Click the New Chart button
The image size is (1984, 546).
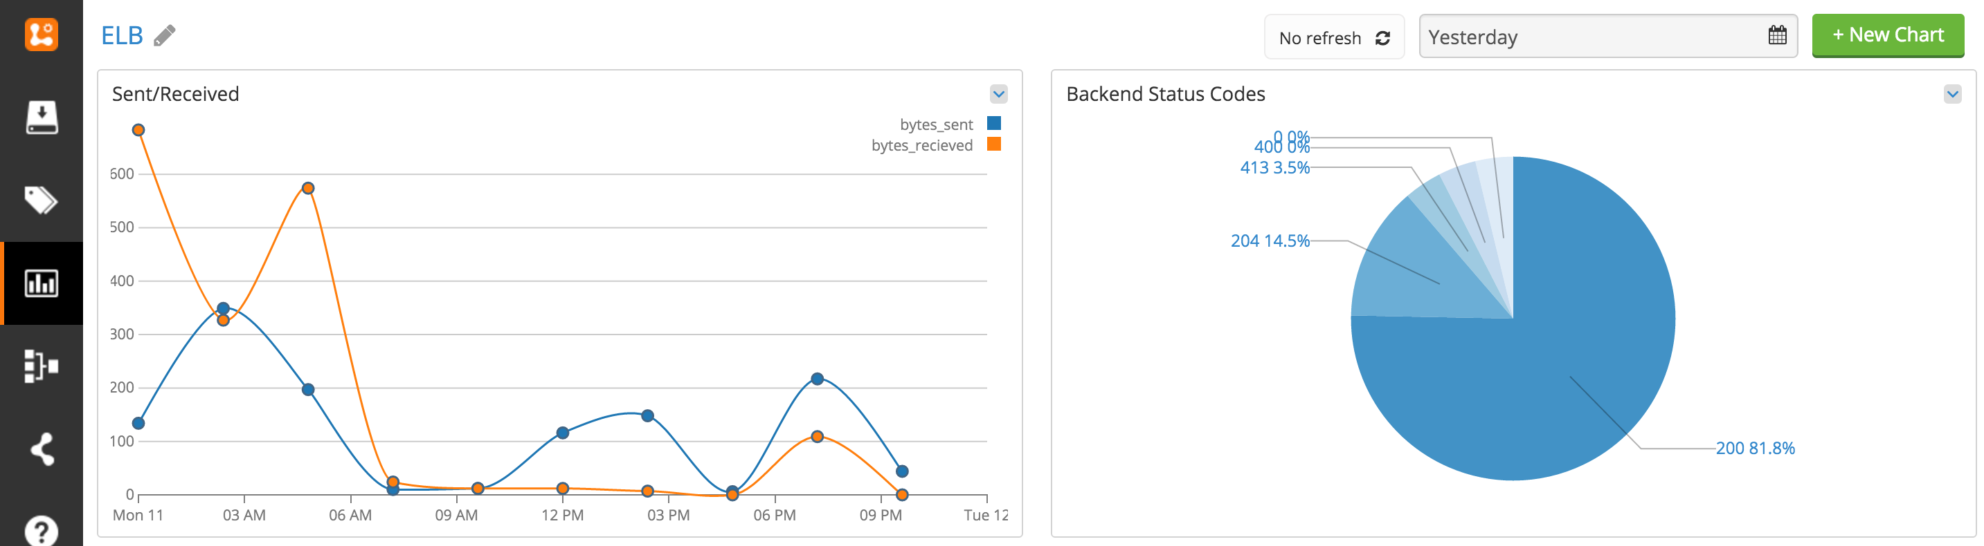tap(1887, 35)
